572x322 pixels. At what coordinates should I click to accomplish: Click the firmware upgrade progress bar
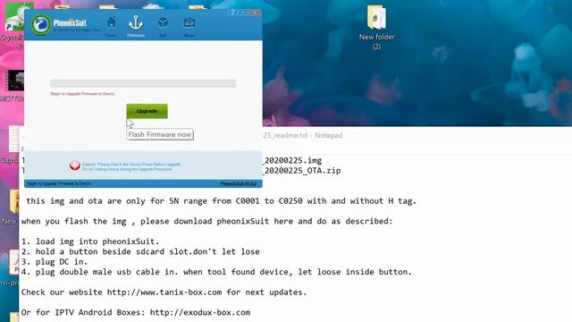tap(143, 83)
